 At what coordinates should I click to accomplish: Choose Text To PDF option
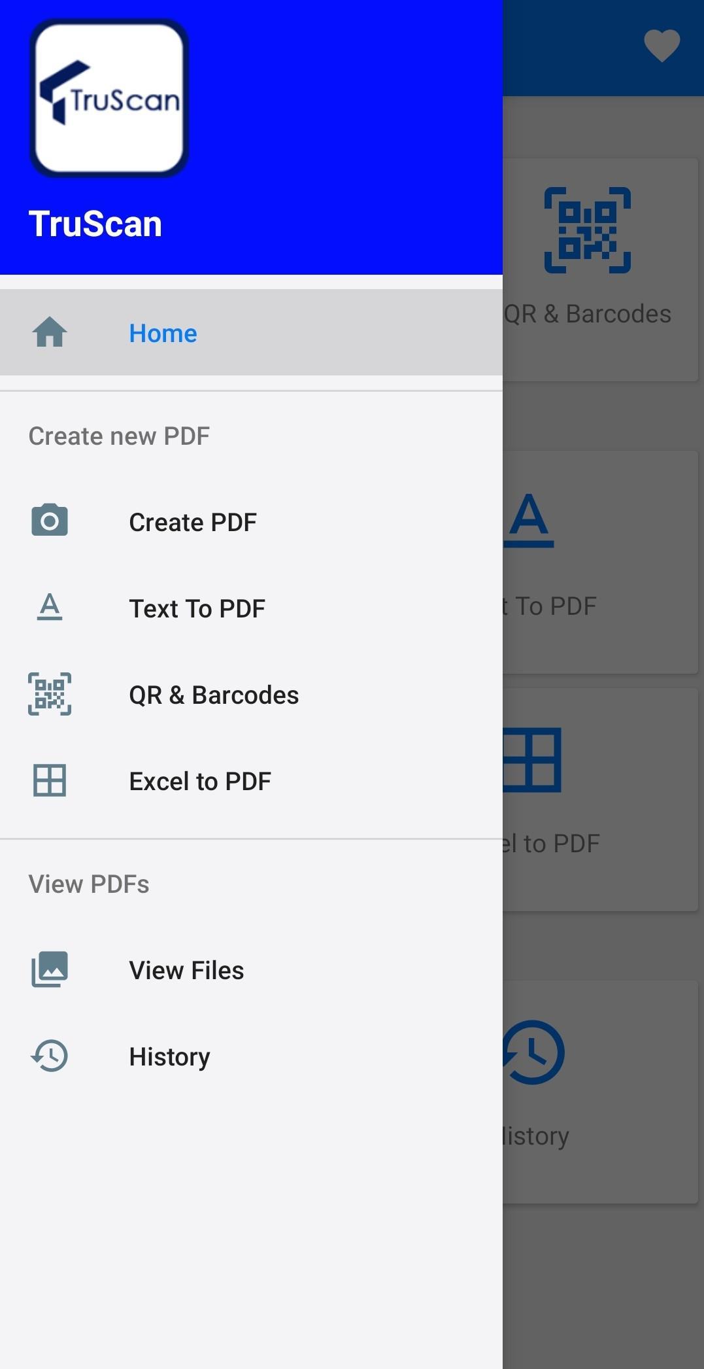point(251,608)
